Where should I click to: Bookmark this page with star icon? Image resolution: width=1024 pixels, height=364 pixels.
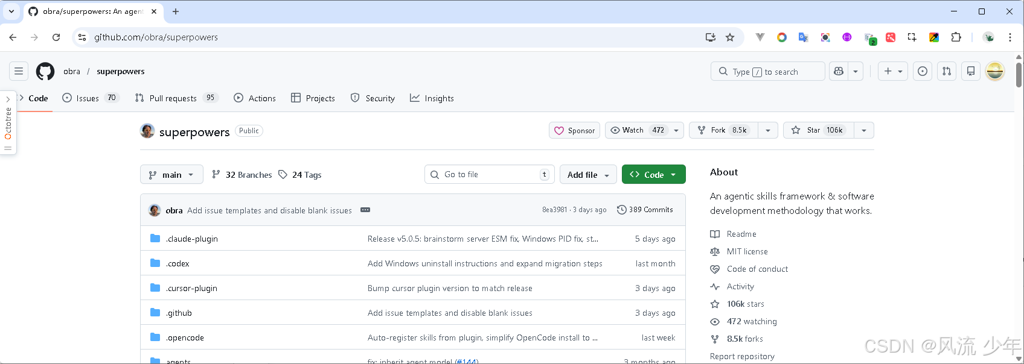point(730,37)
